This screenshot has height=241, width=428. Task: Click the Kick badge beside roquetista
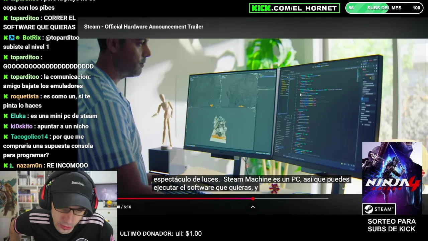(x=6, y=96)
